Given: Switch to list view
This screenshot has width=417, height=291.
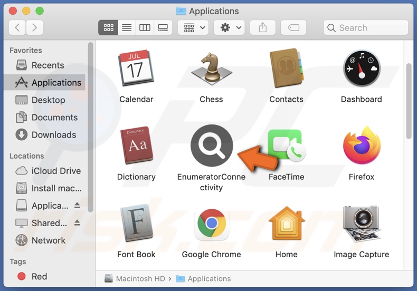Looking at the screenshot, I should pos(127,27).
